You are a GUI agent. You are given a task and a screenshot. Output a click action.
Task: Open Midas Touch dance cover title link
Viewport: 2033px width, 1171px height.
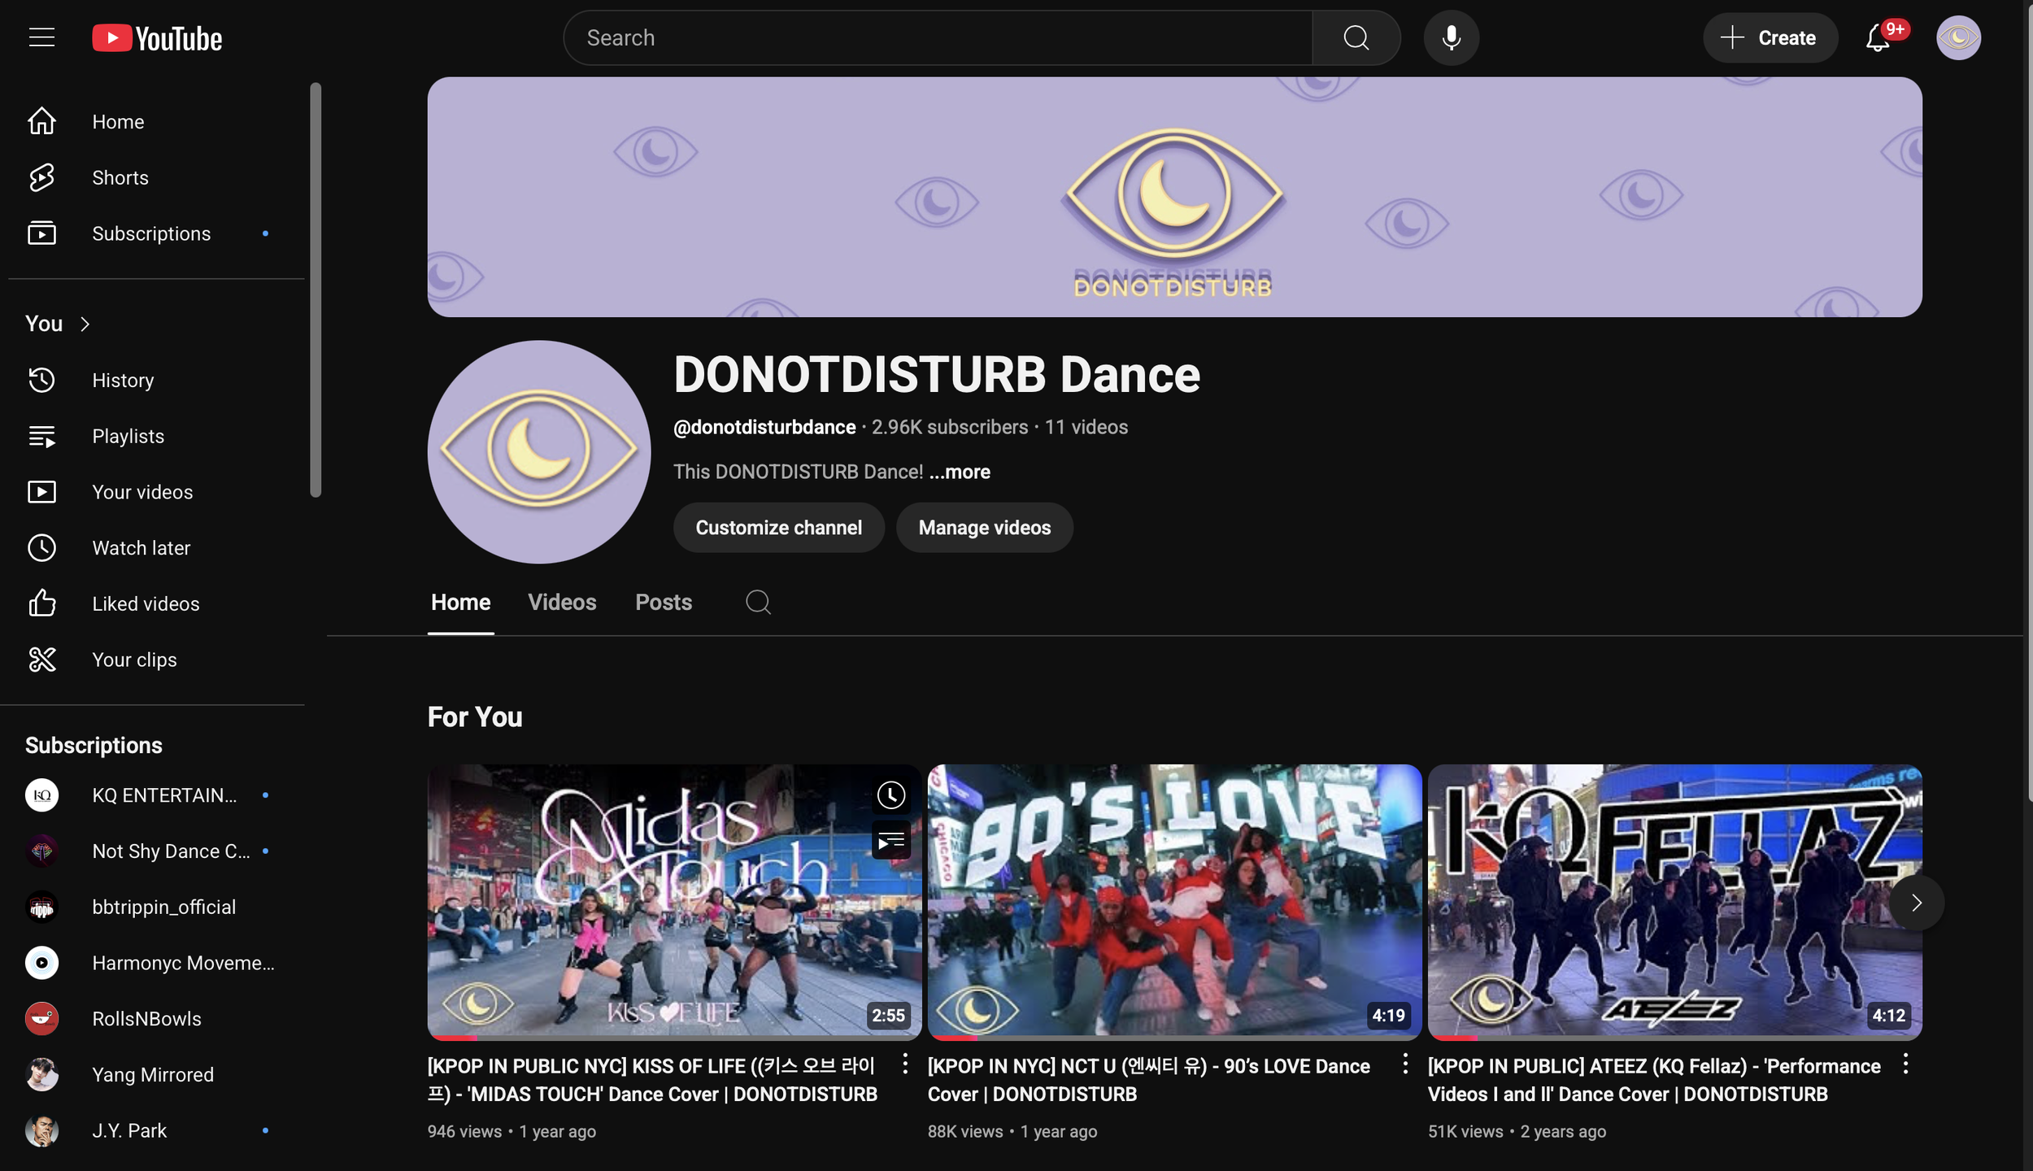(x=652, y=1081)
